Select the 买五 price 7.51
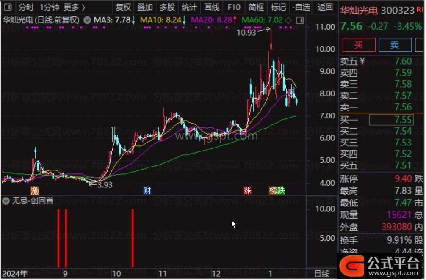426x280 pixels. point(403,165)
